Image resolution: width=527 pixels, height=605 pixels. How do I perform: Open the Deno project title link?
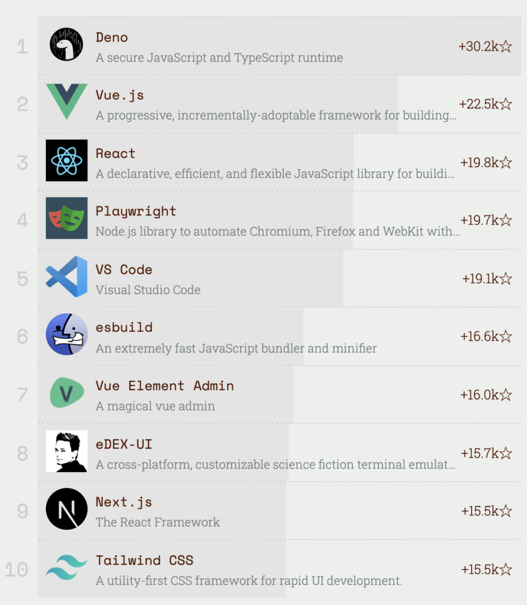point(112,38)
